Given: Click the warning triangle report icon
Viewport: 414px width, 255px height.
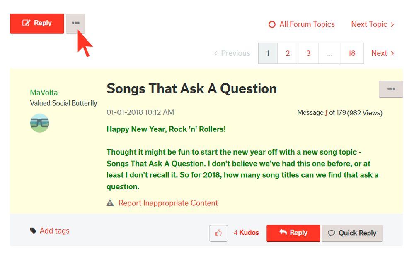Looking at the screenshot, I should pyautogui.click(x=110, y=203).
